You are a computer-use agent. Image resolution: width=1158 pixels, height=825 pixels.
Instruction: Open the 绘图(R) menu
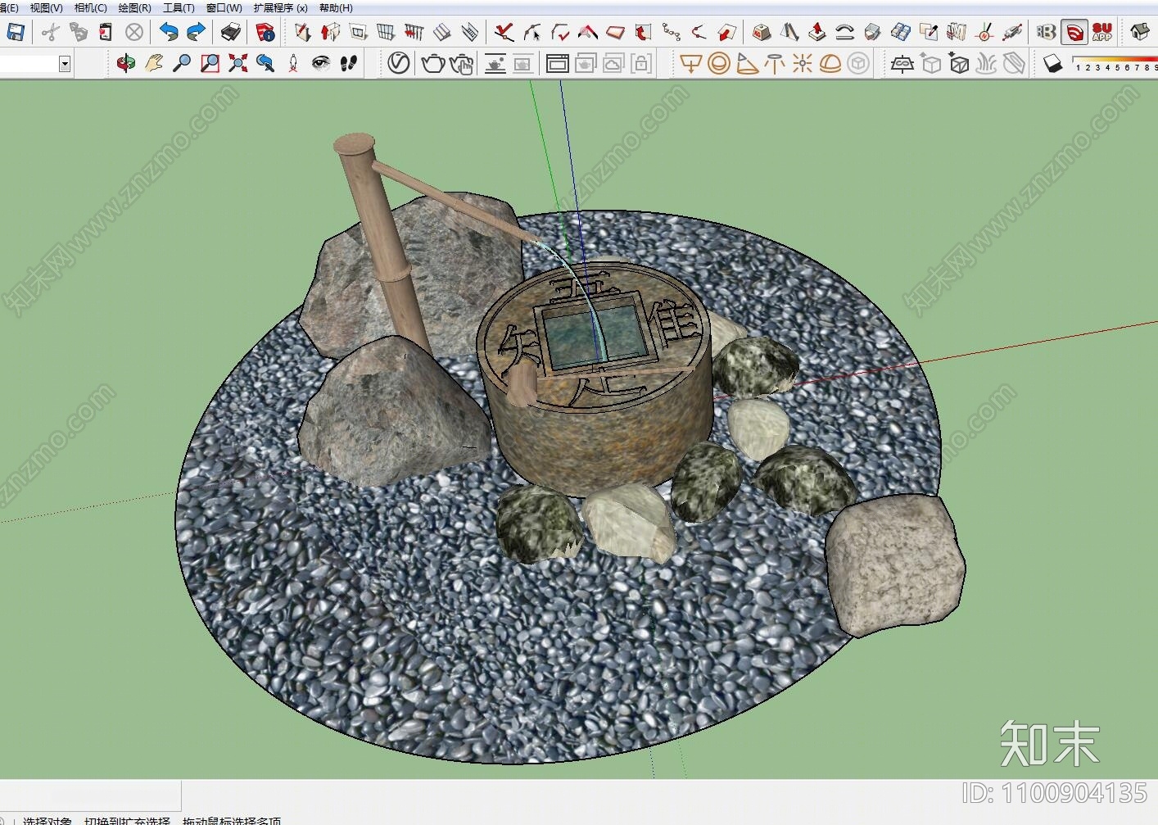point(135,7)
